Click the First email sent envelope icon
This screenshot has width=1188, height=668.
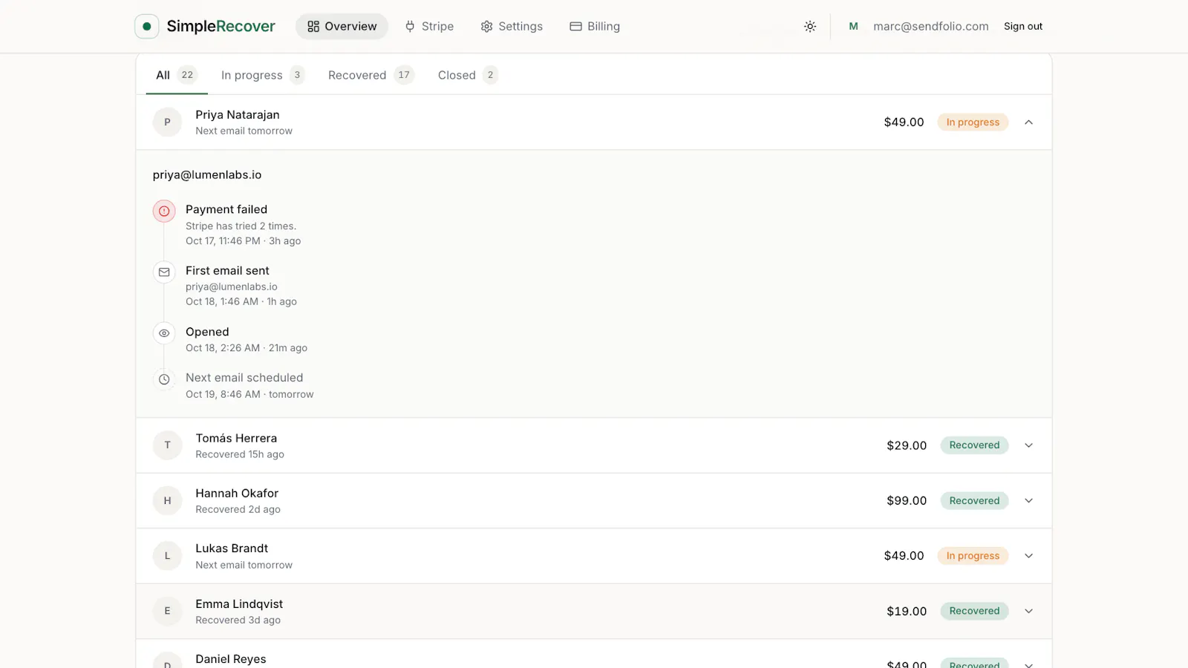pyautogui.click(x=164, y=272)
